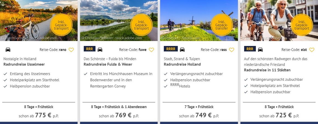Click car icon on Holland card
This screenshot has width=318, height=124.
(182, 50)
